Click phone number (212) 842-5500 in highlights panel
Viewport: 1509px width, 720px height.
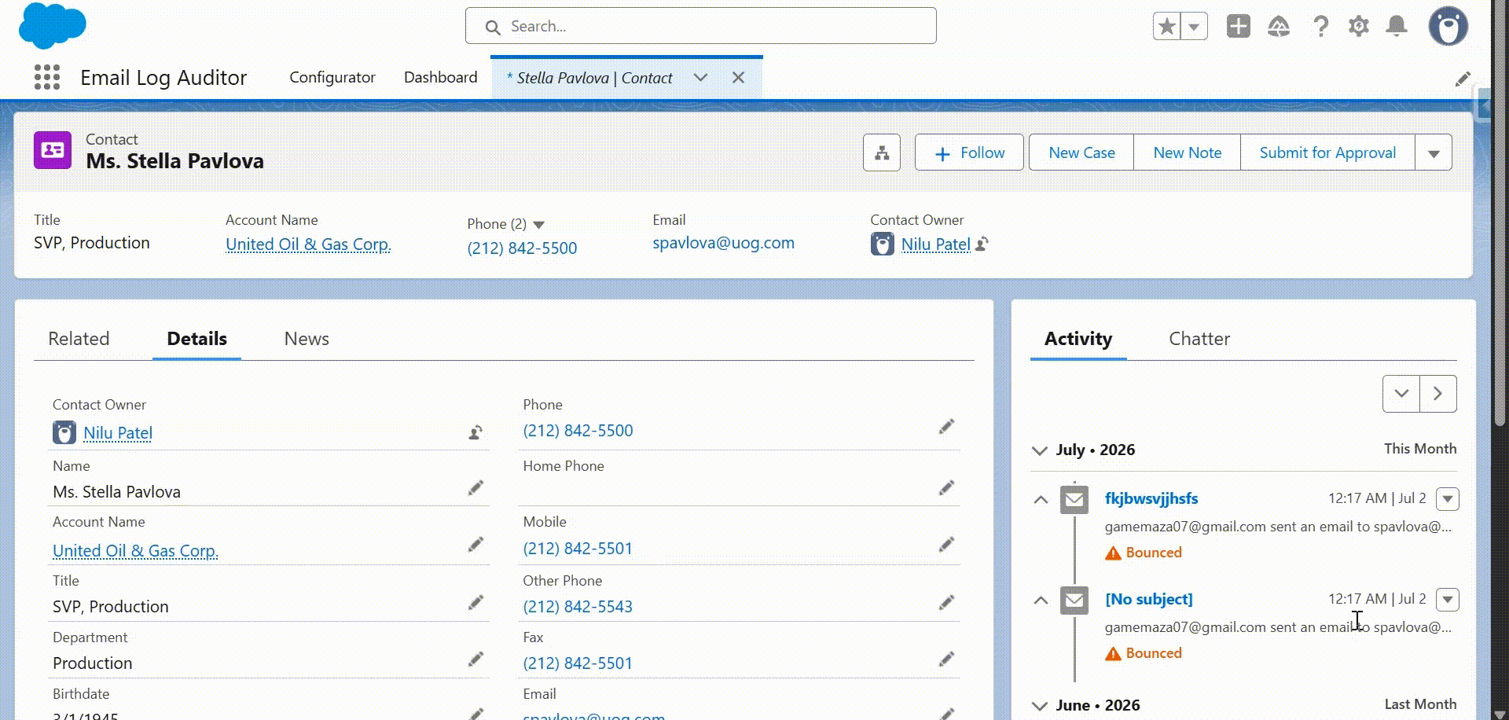click(x=522, y=248)
